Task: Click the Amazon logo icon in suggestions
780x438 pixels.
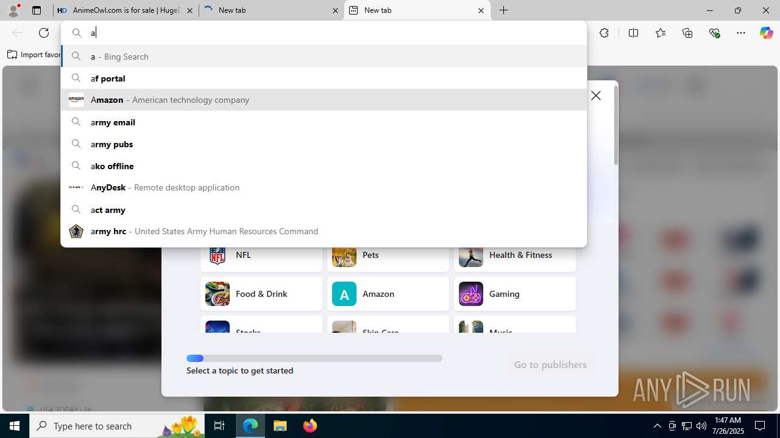Action: (76, 100)
